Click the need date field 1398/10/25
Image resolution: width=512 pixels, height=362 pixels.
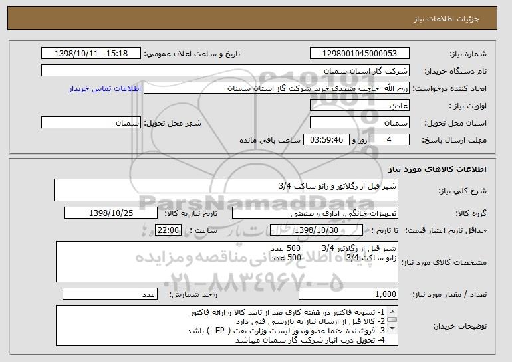[x=111, y=213]
